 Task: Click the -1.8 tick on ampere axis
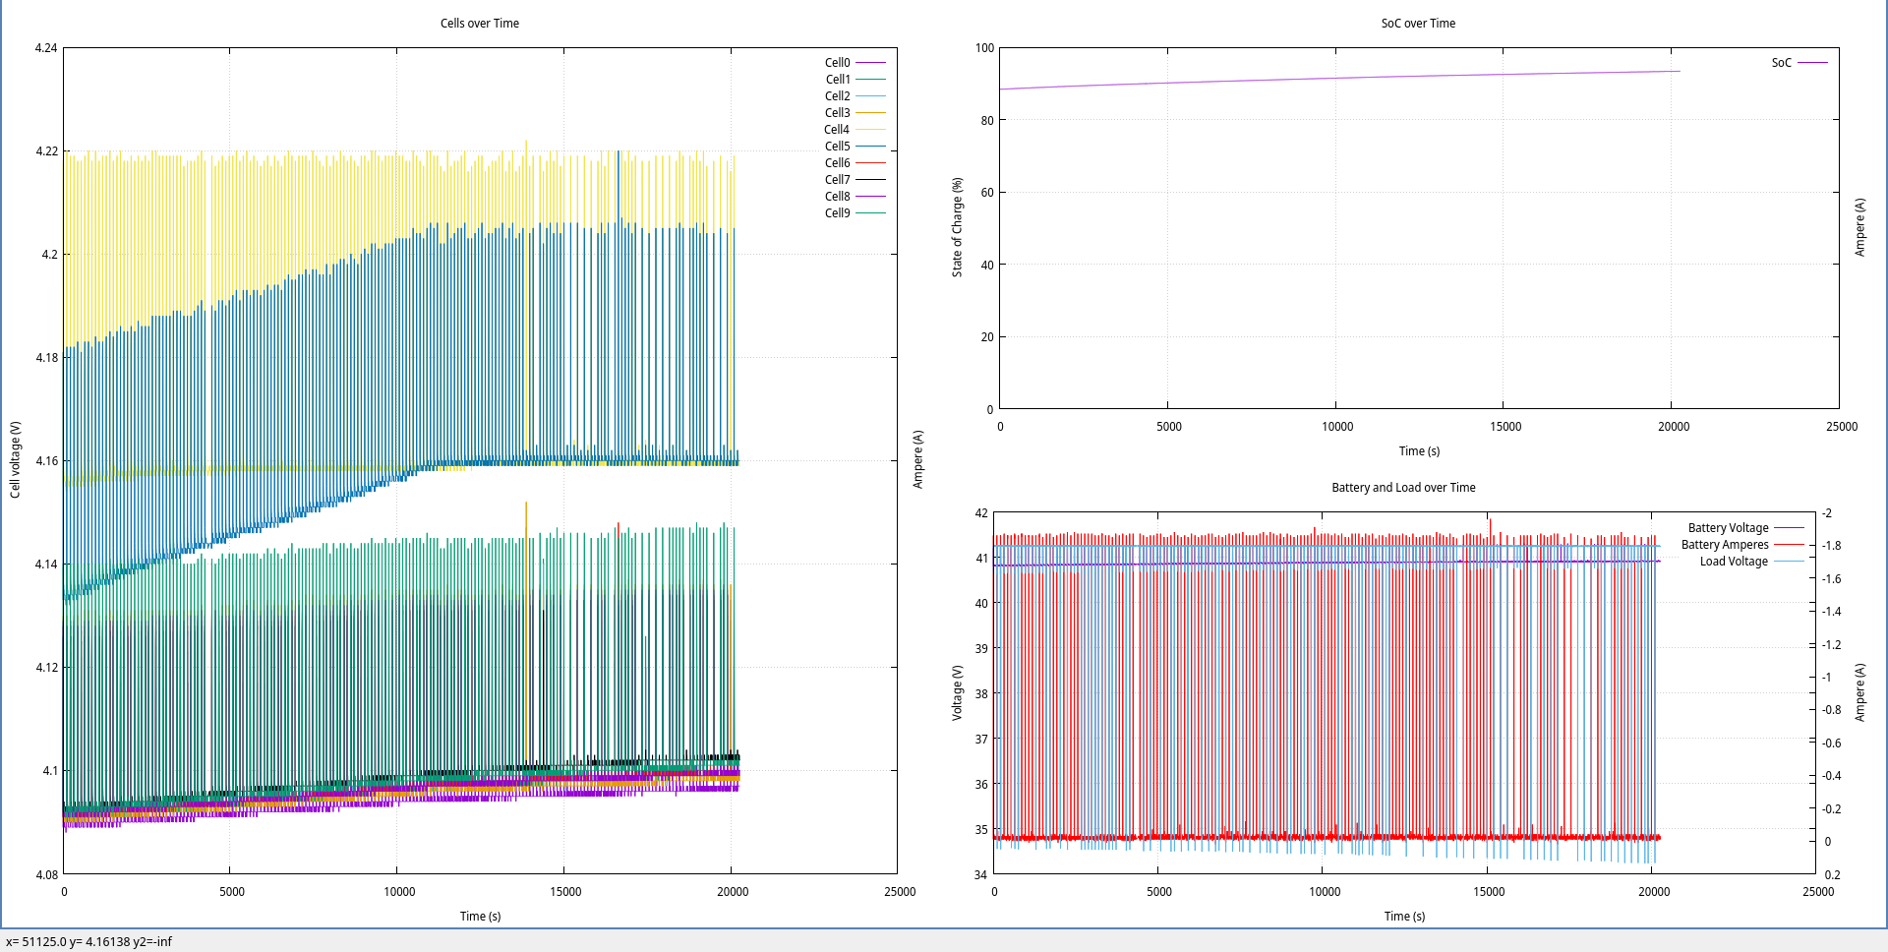[x=1831, y=546]
